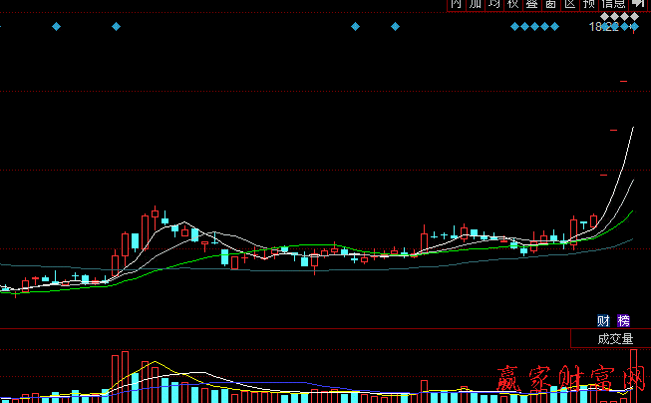651x403 pixels.
Task: Click the 窗 window layout button
Action: [551, 5]
